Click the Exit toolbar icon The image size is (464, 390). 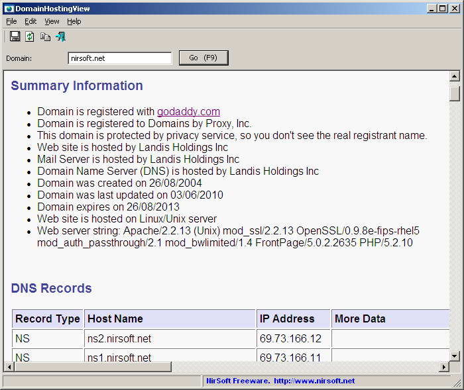click(x=61, y=36)
